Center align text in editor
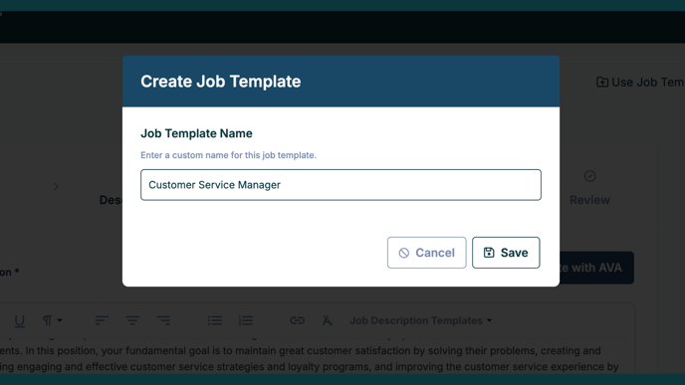 (132, 320)
